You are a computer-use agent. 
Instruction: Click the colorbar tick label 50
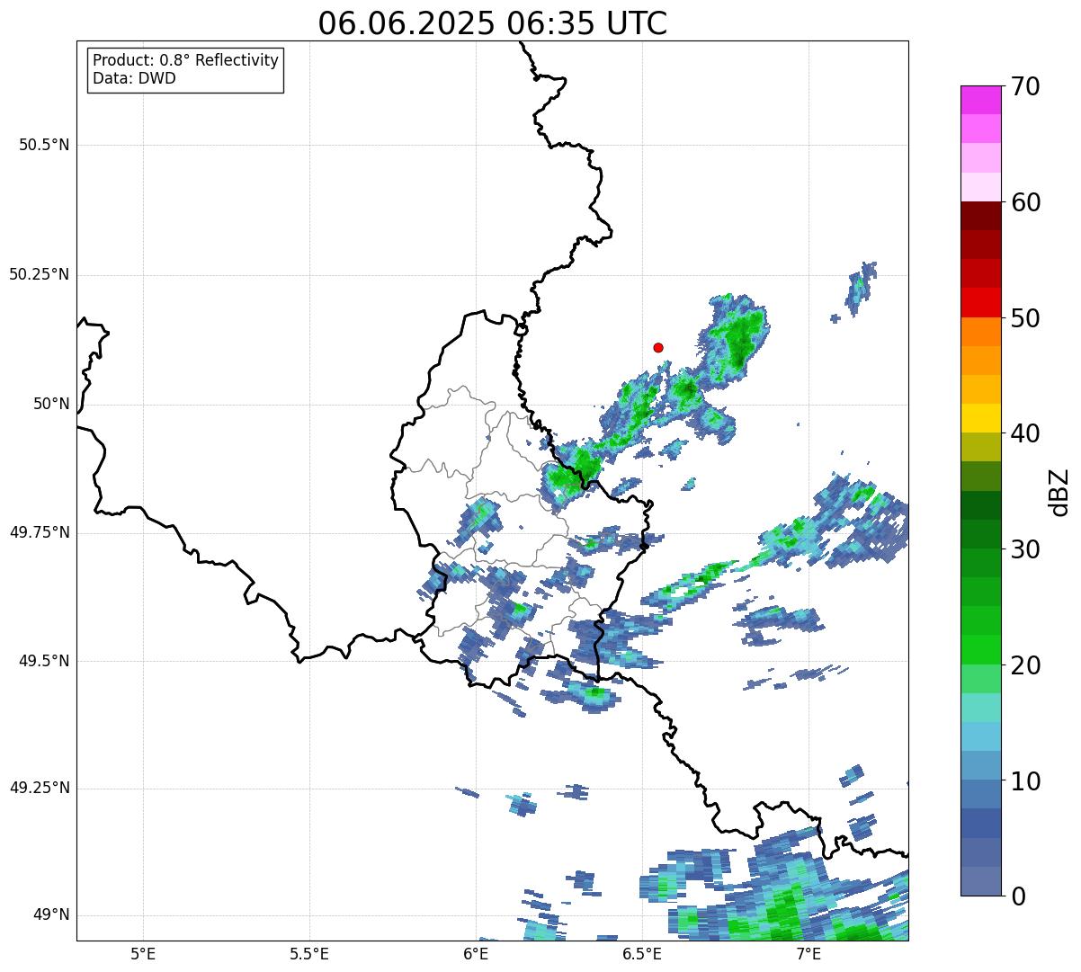click(x=1025, y=318)
